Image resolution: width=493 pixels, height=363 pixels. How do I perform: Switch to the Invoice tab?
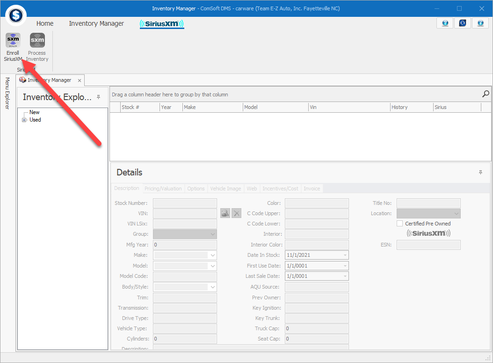coord(312,189)
